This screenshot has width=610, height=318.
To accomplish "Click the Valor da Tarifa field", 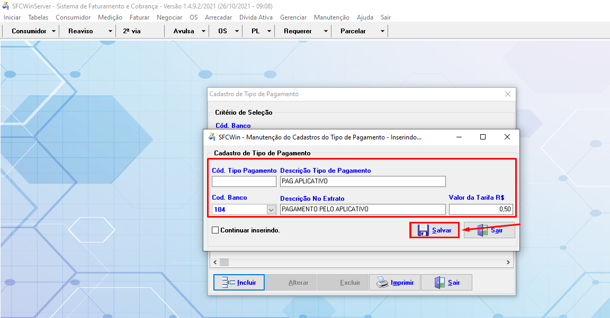I will tap(481, 209).
